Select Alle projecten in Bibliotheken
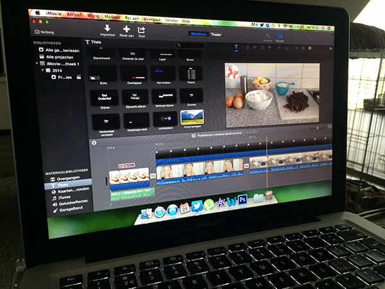The height and width of the screenshot is (289, 385). click(x=56, y=57)
